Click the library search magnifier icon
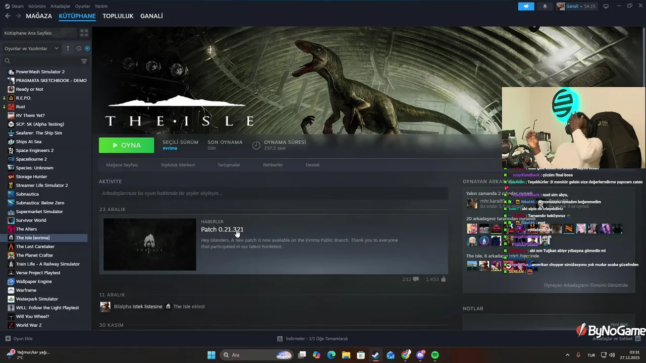The width and height of the screenshot is (646, 363). [7, 61]
